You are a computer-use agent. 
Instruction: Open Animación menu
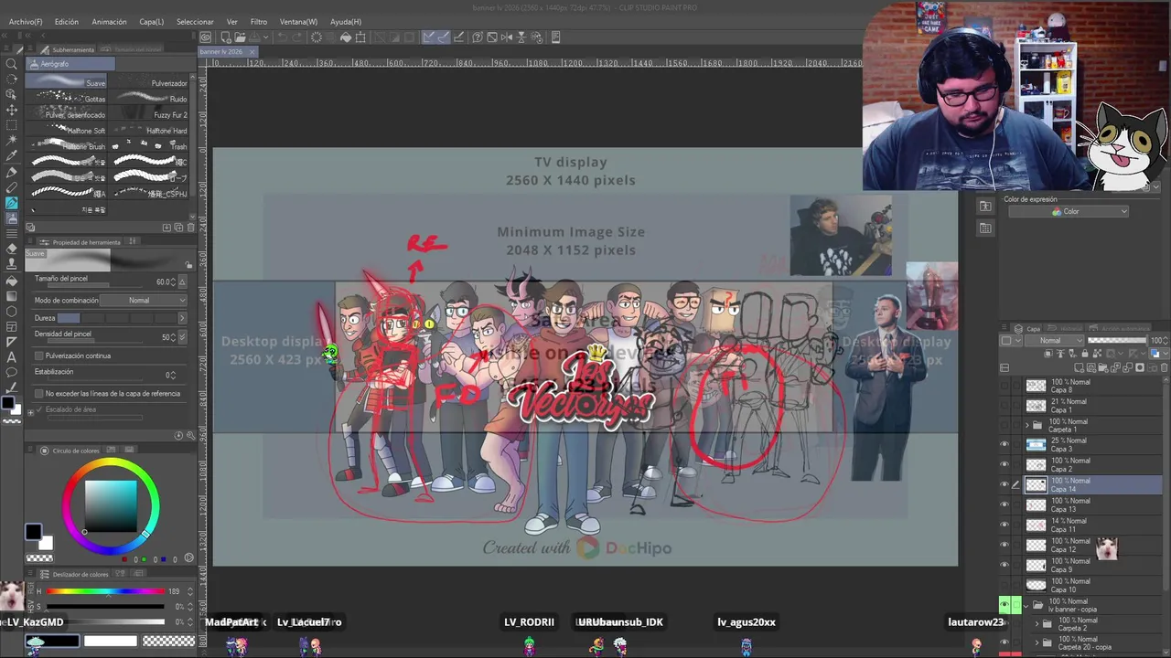tap(109, 21)
